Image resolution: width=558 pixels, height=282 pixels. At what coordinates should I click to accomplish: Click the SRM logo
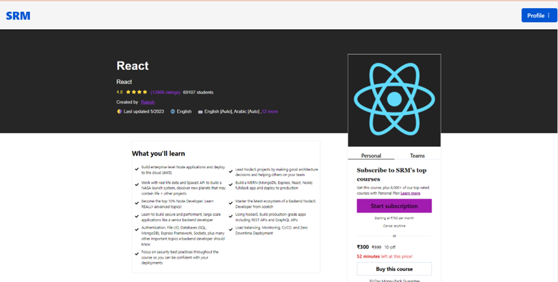click(18, 15)
